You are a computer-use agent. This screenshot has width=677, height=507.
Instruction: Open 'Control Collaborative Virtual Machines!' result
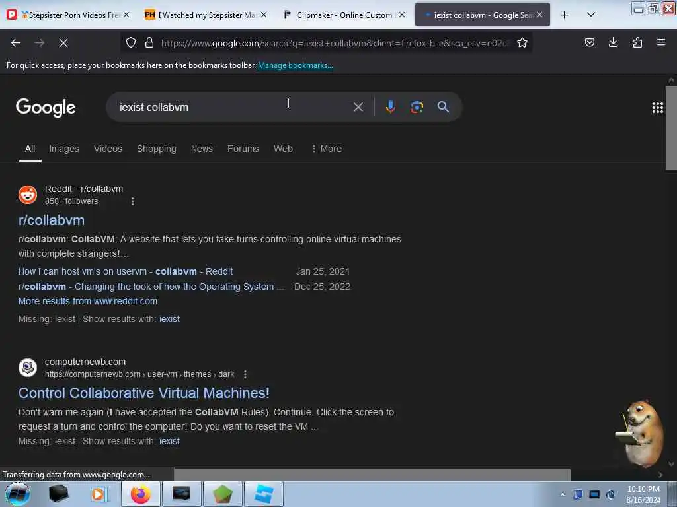pyautogui.click(x=143, y=393)
